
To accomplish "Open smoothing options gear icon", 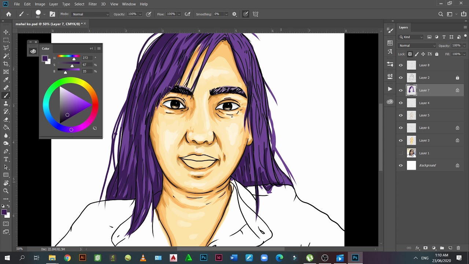I will click(x=234, y=14).
